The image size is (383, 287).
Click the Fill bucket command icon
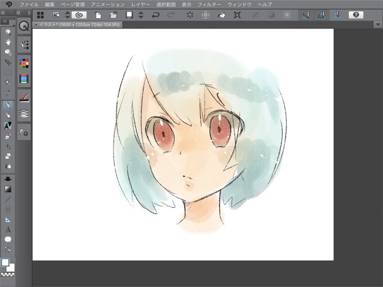click(x=221, y=15)
